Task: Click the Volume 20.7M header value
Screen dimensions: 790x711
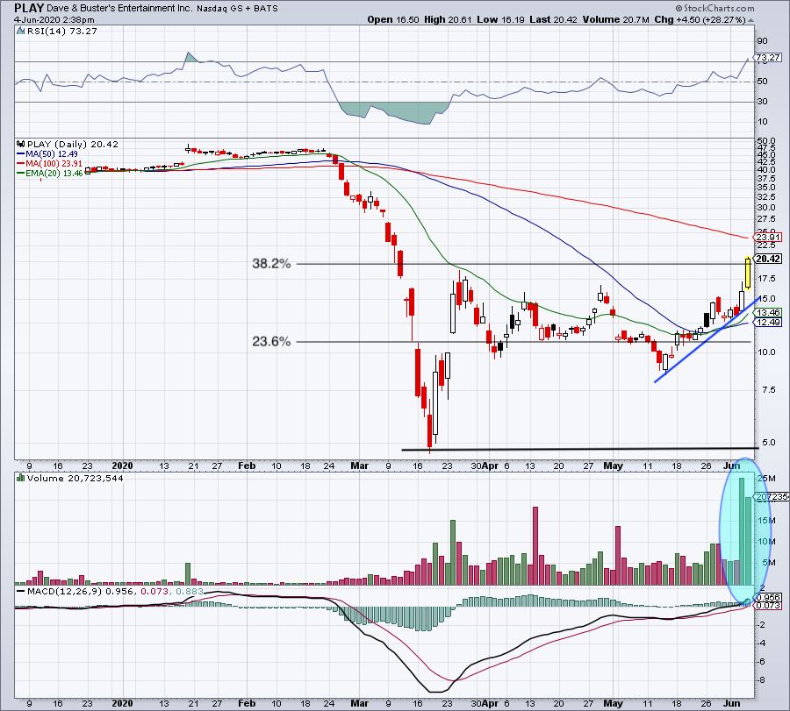Action: tap(615, 19)
